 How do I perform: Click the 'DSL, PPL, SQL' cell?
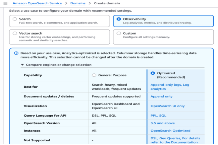click(x=104, y=116)
